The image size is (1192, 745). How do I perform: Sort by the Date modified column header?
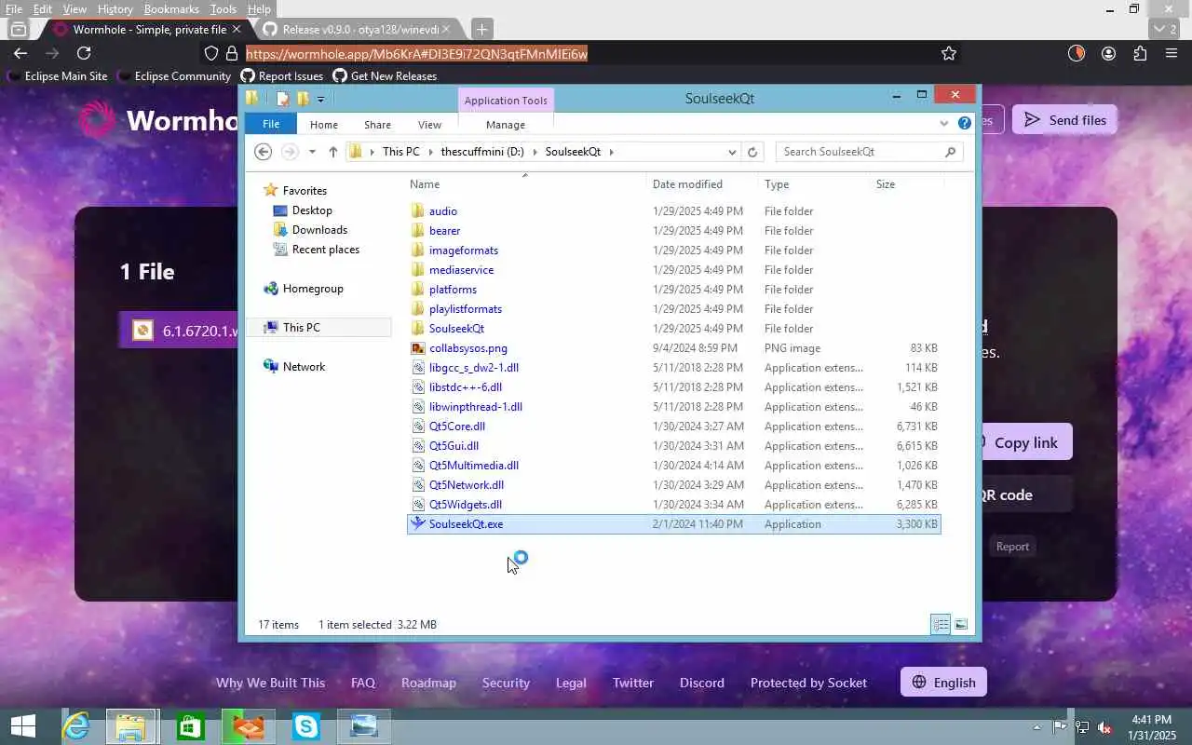(687, 184)
